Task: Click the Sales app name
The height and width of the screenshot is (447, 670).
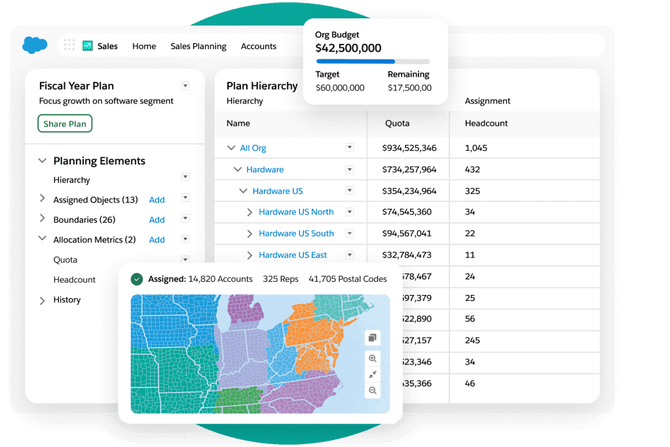Action: tap(107, 46)
